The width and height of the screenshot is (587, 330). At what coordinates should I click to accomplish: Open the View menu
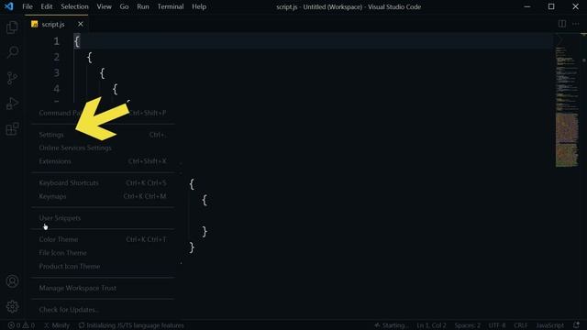[104, 6]
